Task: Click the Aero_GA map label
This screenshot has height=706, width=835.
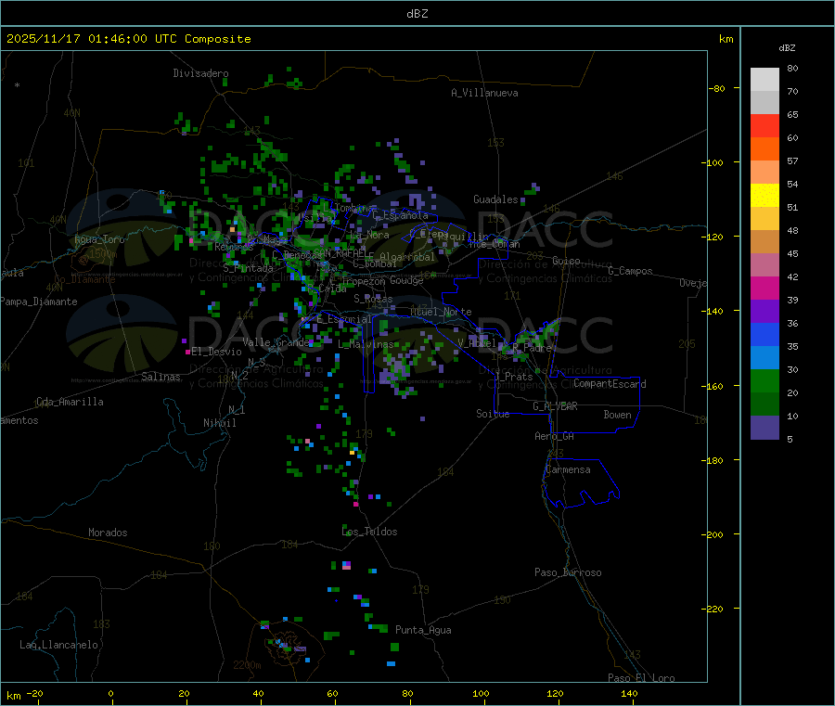Action: tap(554, 436)
